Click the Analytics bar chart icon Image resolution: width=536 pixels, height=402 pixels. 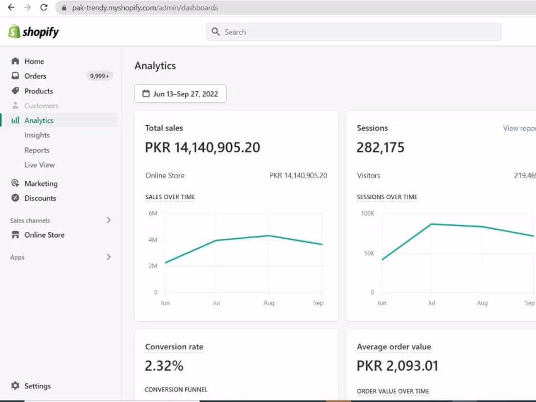point(15,120)
